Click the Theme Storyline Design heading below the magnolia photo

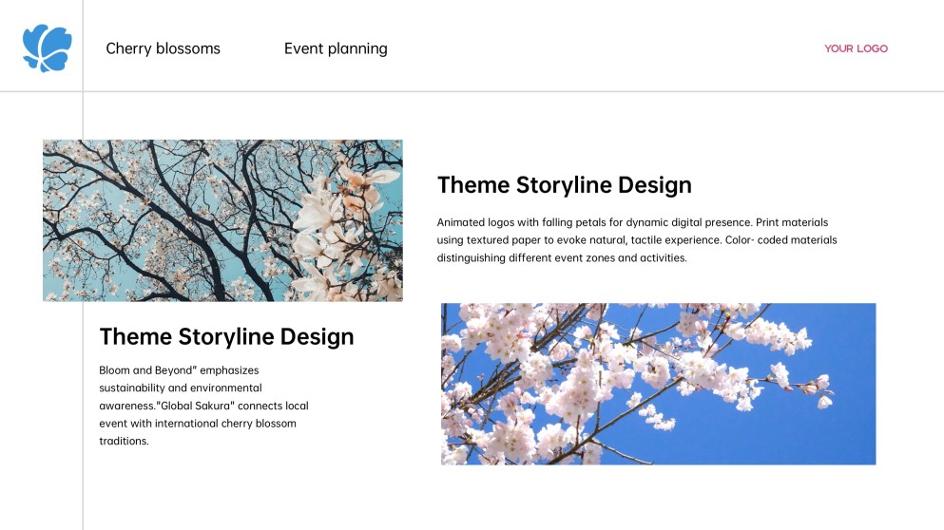tap(227, 337)
